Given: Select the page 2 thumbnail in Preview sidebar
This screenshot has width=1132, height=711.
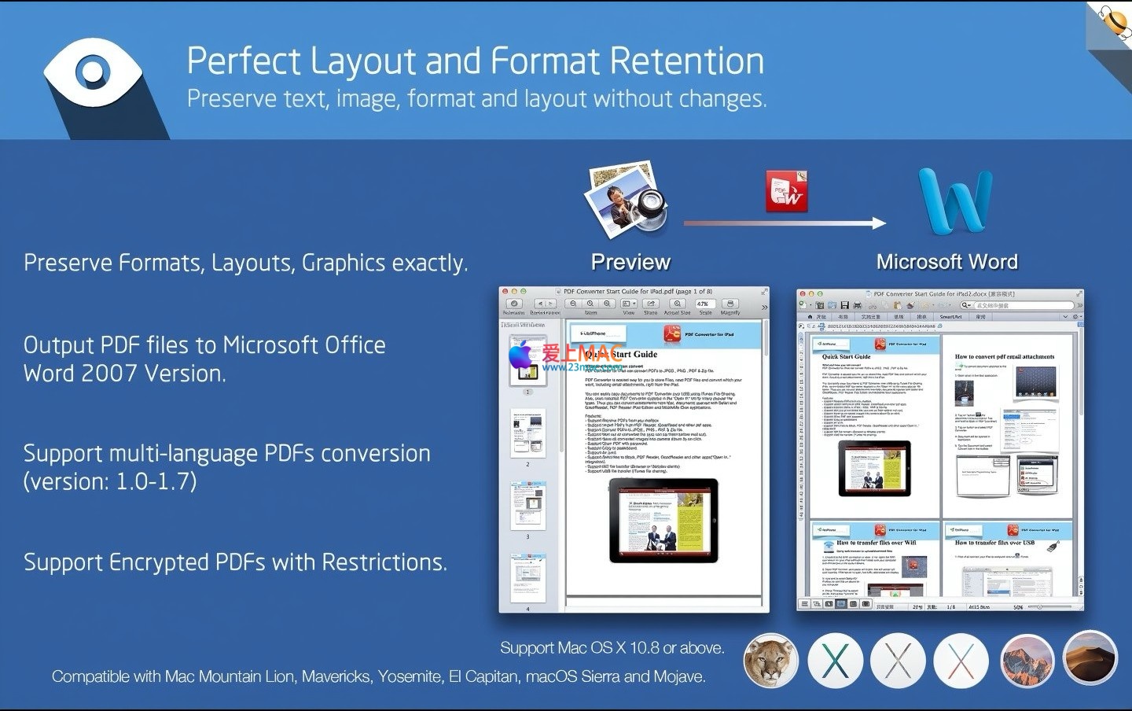Looking at the screenshot, I should (x=527, y=433).
